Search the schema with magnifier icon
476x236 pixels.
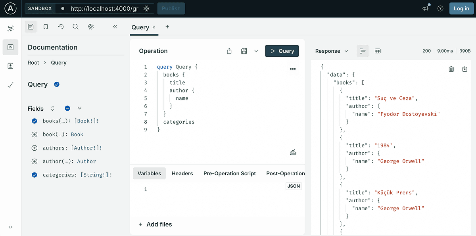coord(75,27)
